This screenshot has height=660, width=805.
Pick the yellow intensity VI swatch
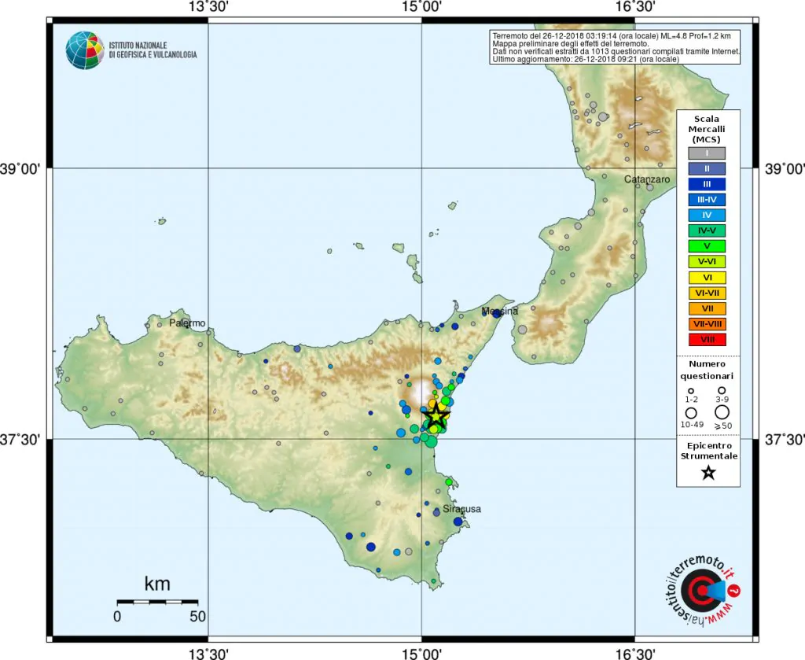tap(708, 277)
